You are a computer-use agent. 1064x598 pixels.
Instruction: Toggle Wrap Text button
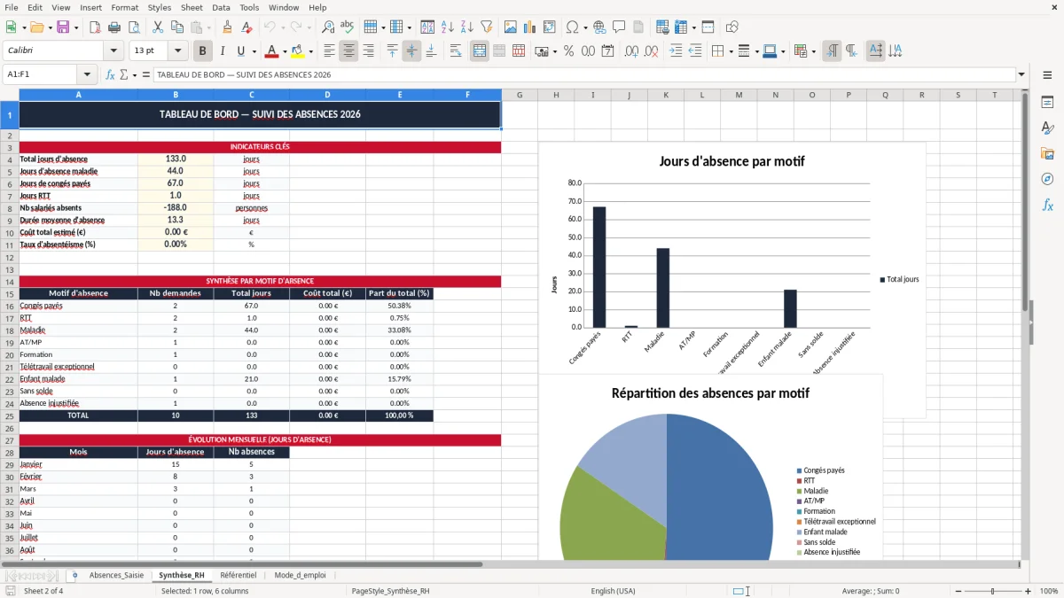click(x=455, y=51)
